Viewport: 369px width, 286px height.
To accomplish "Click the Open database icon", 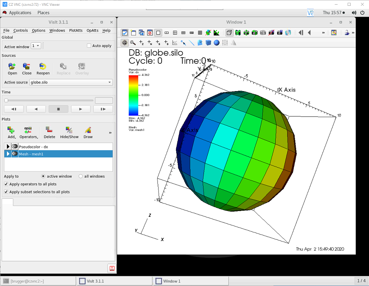I will [x=12, y=67].
